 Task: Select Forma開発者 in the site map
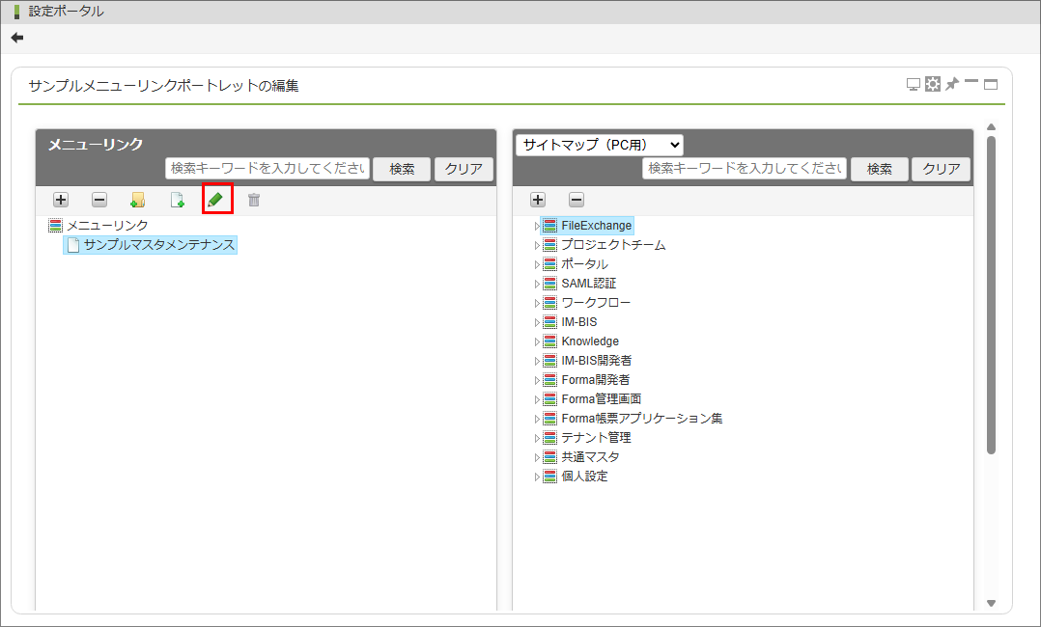coord(596,379)
